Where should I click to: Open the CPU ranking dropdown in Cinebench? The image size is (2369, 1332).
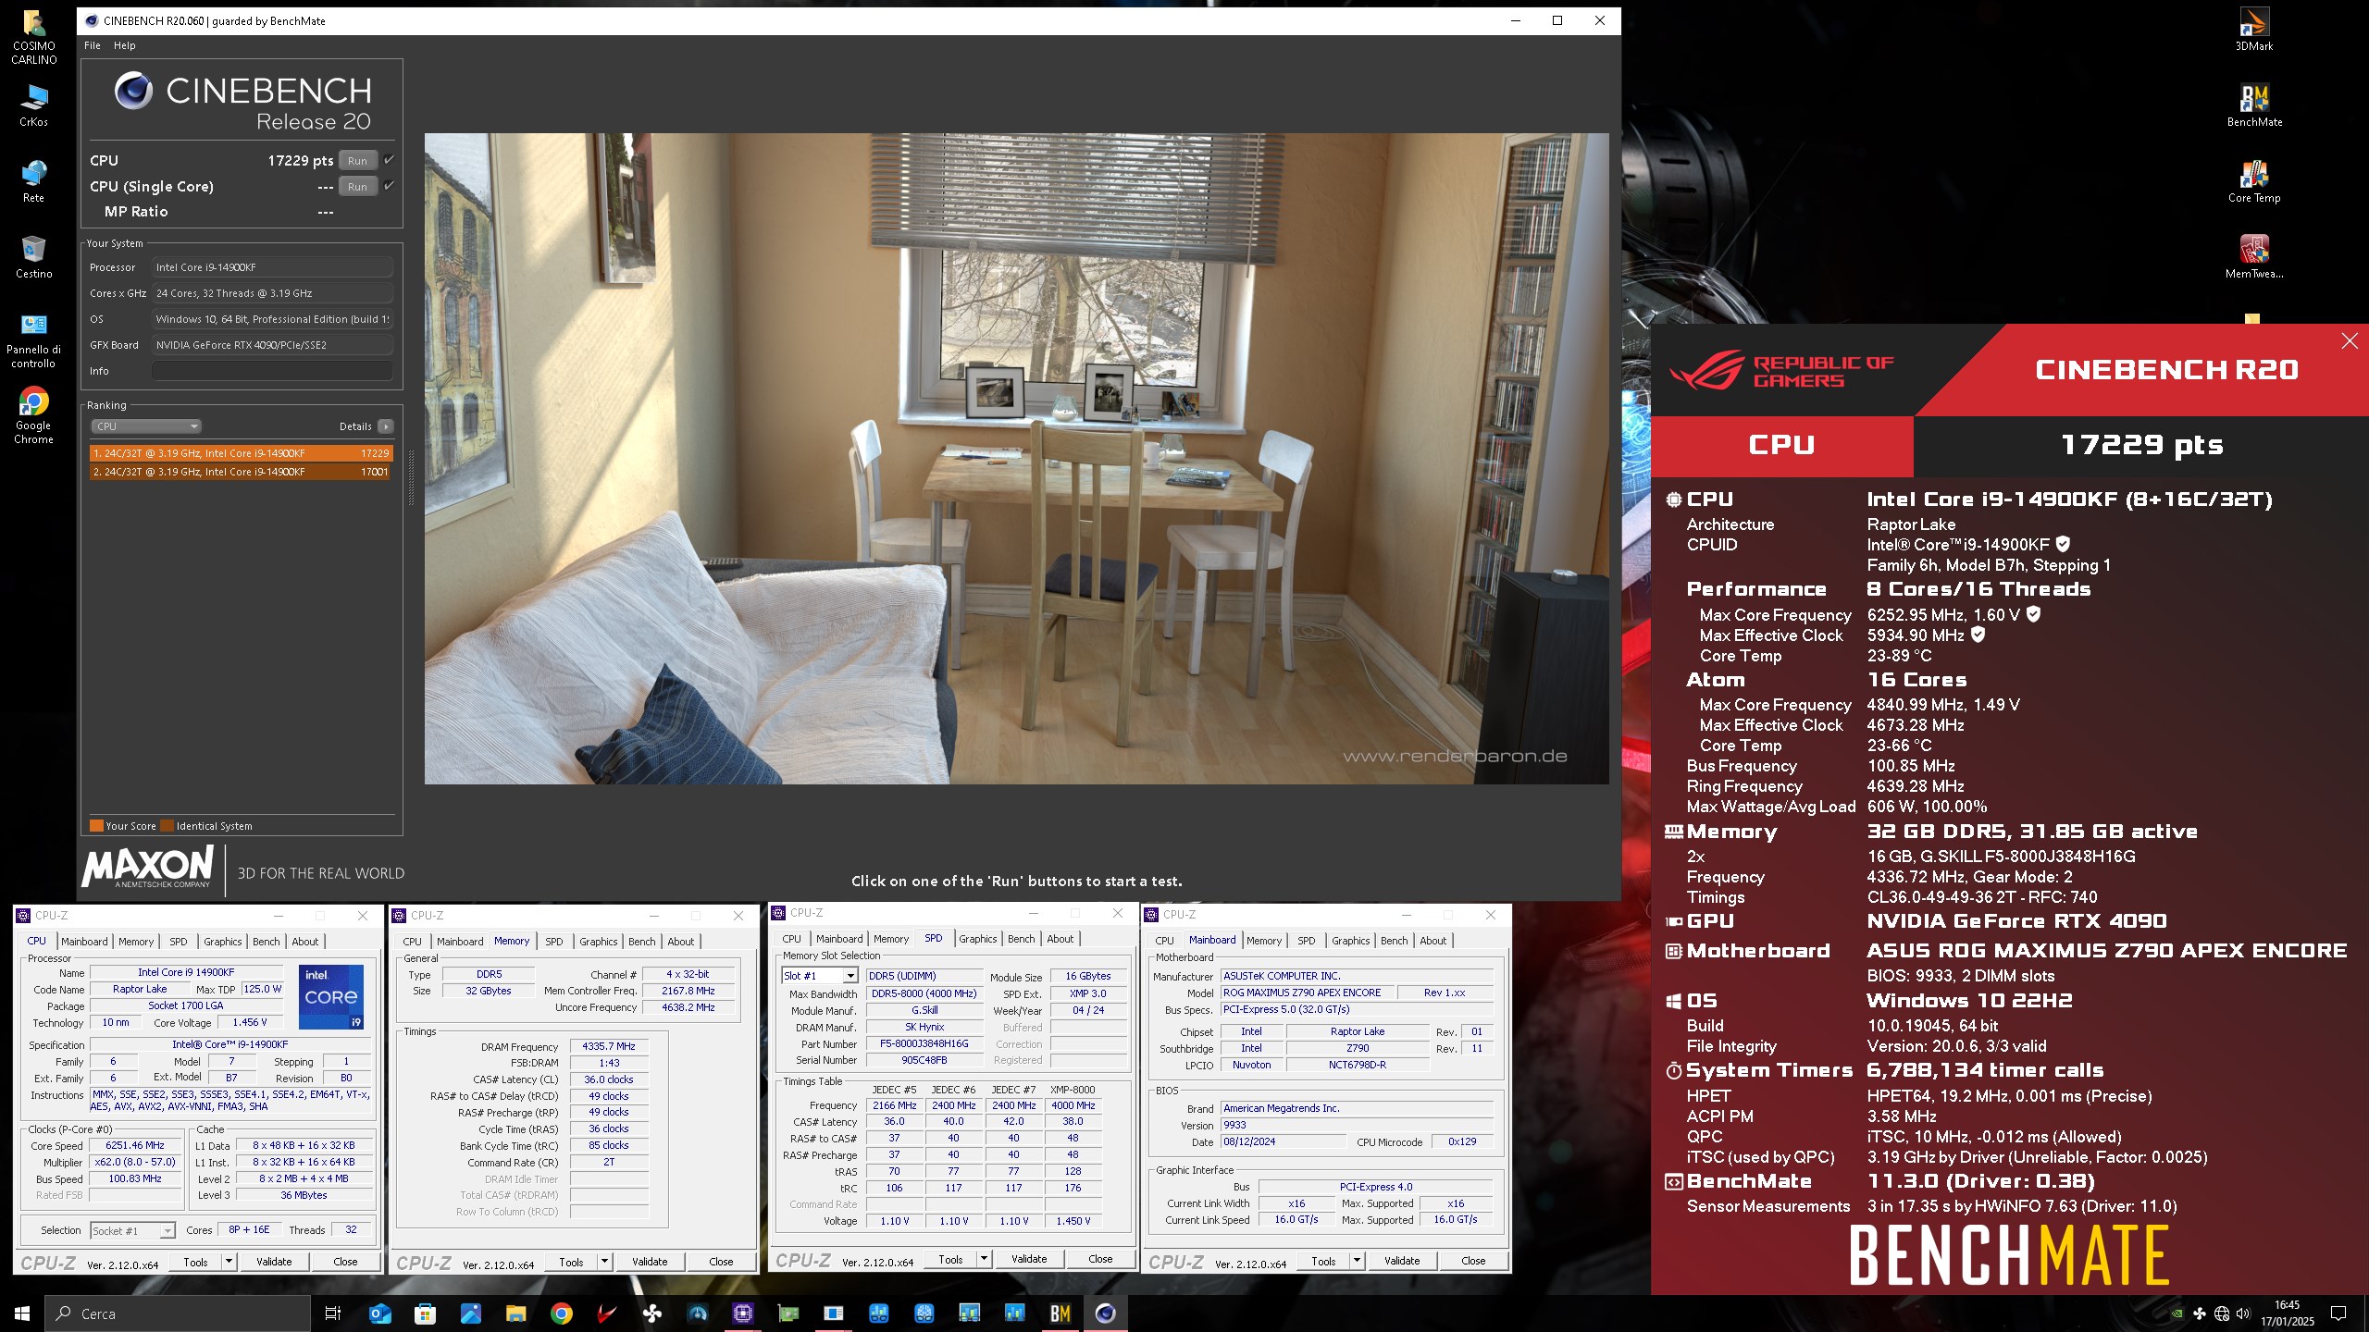pos(146,426)
